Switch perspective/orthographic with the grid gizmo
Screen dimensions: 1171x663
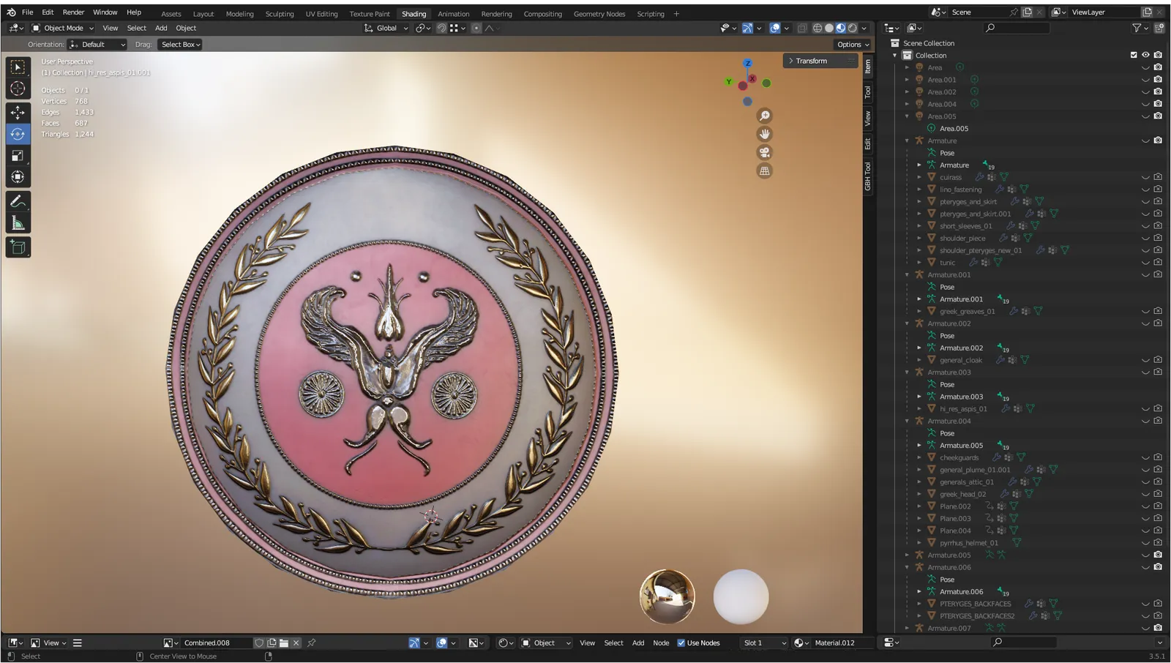(x=764, y=171)
